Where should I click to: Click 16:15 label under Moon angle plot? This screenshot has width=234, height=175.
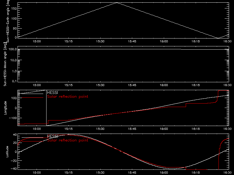[196, 85]
